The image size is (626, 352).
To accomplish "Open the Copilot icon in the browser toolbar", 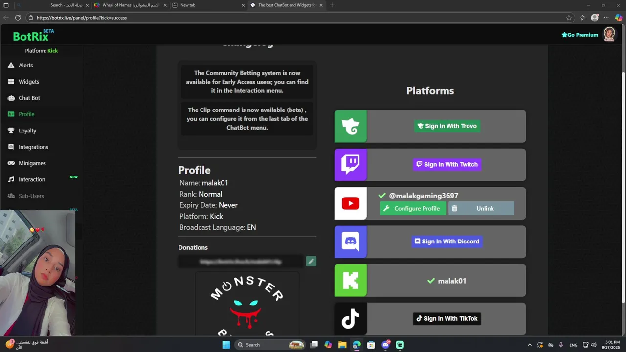I will click(619, 18).
